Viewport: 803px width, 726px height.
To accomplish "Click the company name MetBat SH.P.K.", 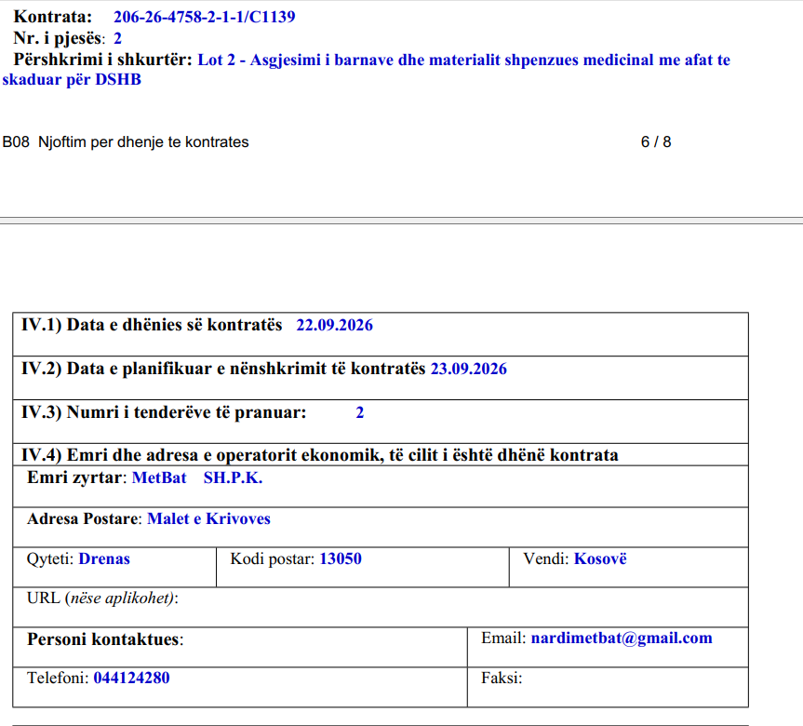I will (x=197, y=477).
